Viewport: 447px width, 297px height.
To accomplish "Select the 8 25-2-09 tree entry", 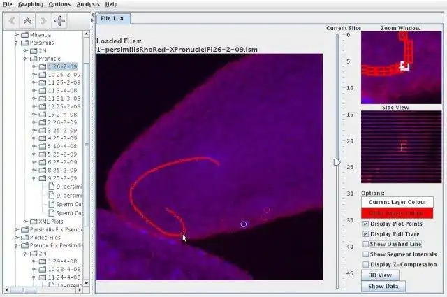I will 62,171.
